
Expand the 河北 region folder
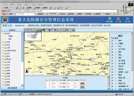(x=3, y=45)
